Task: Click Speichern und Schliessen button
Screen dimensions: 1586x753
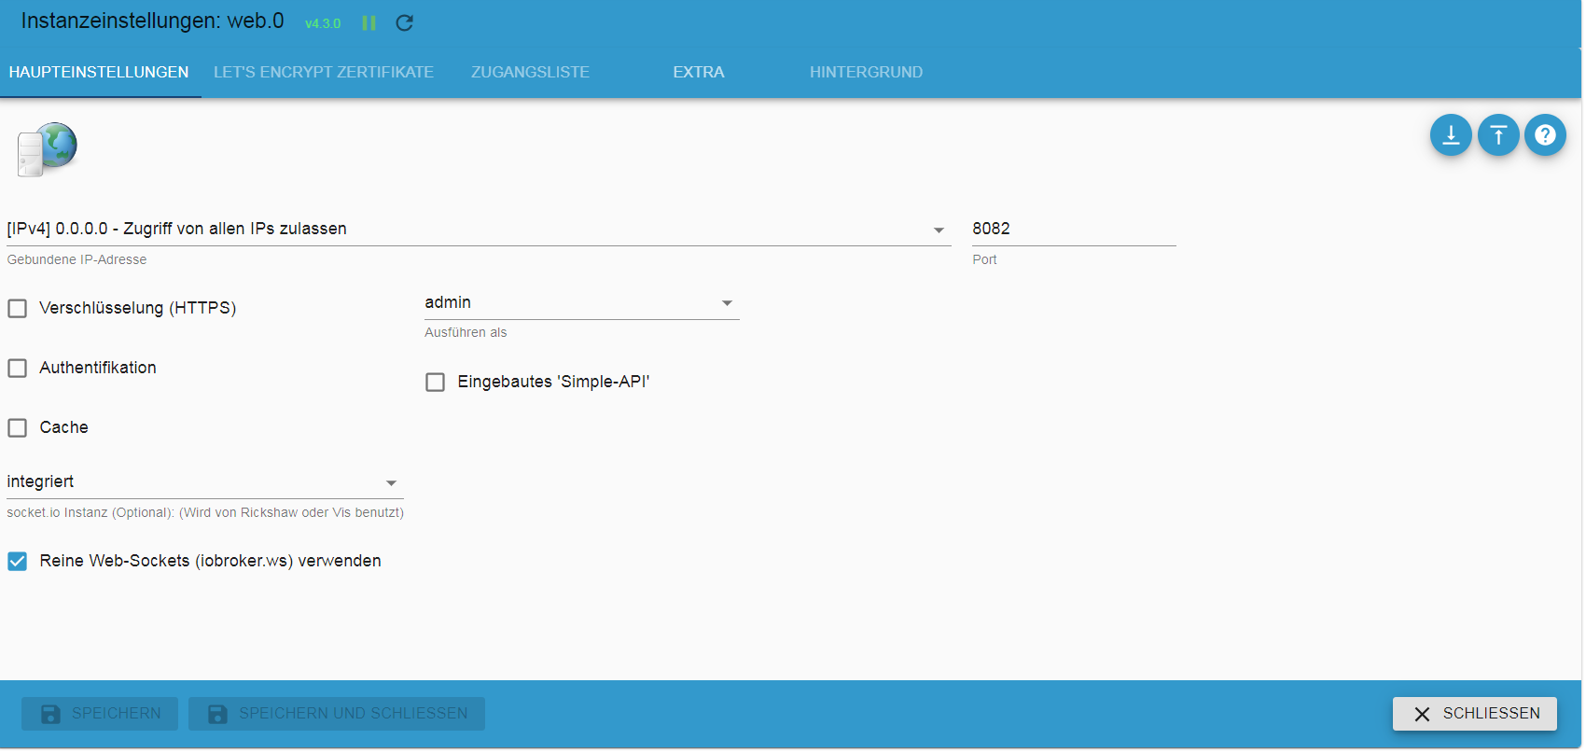Action: (337, 714)
